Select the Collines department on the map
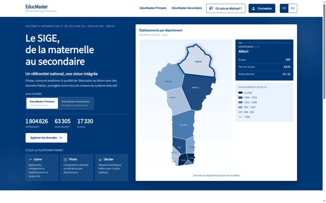 (x=183, y=125)
